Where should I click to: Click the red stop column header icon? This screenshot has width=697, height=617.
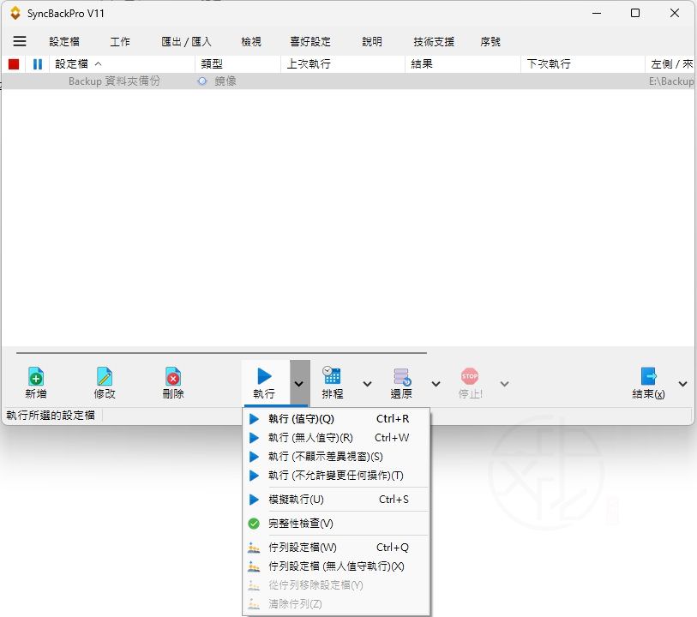(x=14, y=64)
